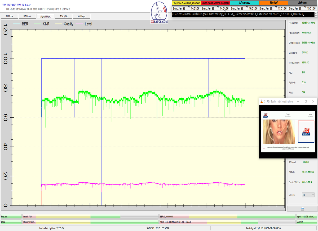Click the Lock status indicator
Screen dimensions: 318x231
[11, 222]
